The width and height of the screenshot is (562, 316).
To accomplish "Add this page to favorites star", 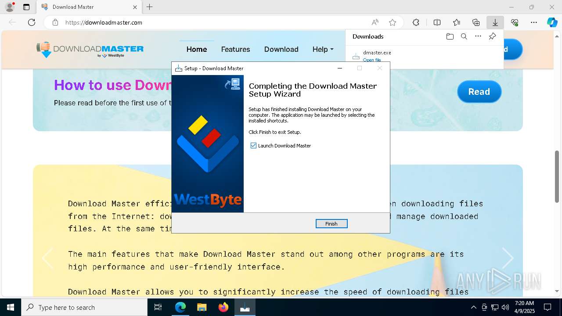I will (x=393, y=22).
